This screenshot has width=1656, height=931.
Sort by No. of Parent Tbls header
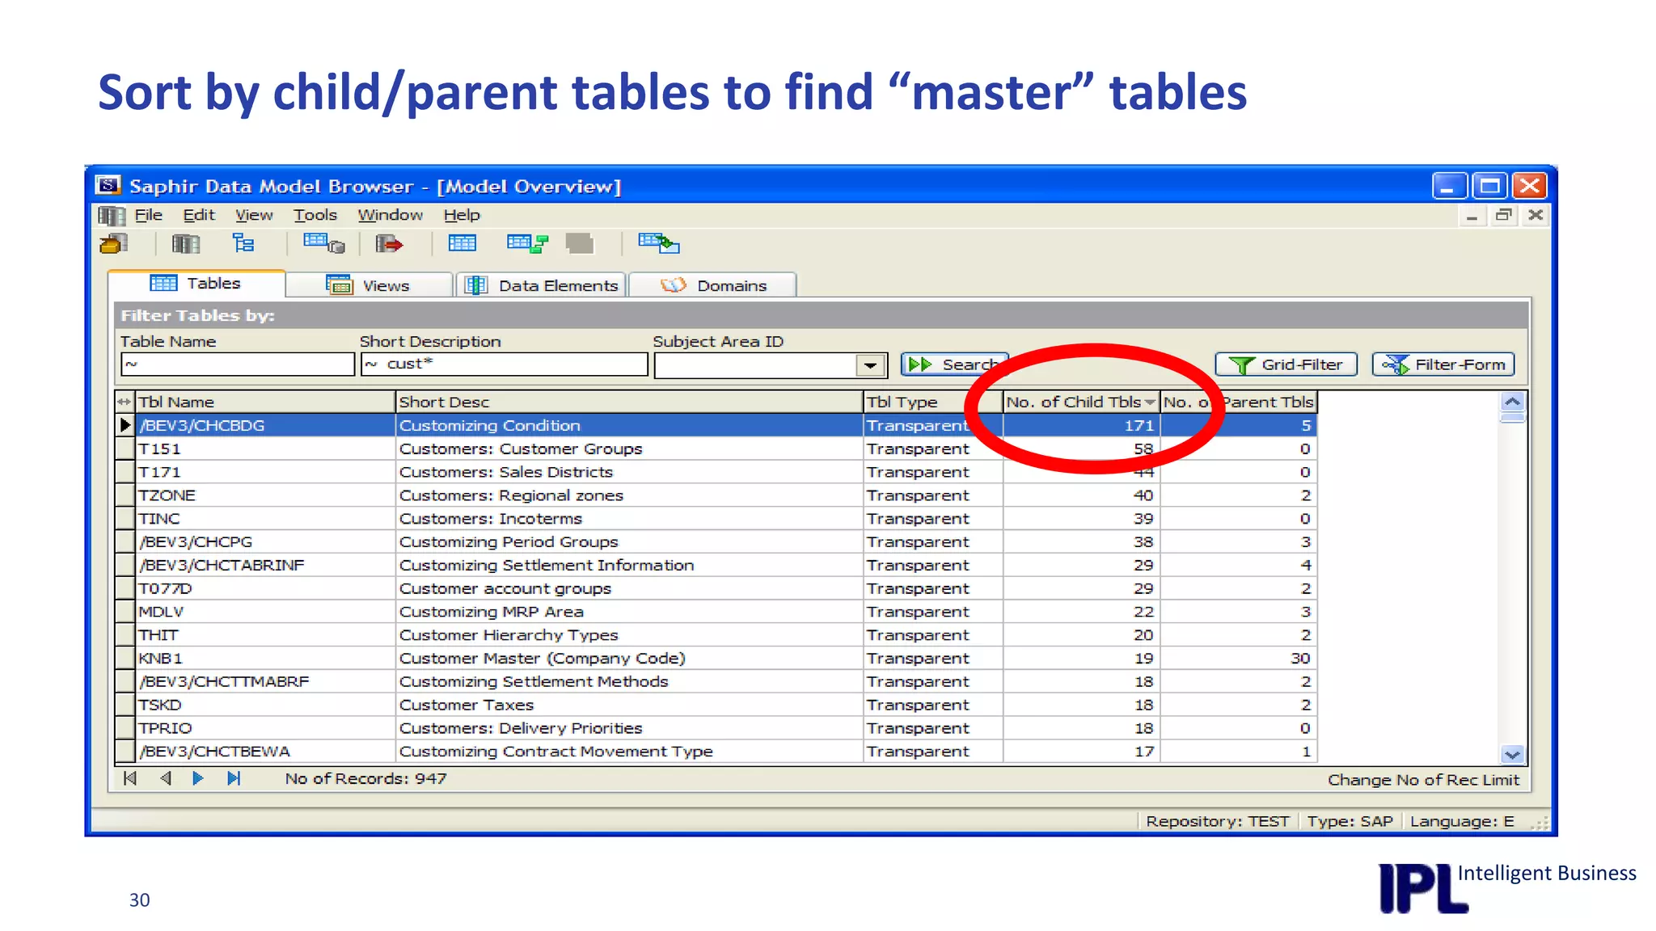1239,402
